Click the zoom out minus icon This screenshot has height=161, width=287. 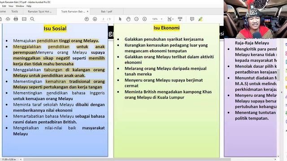(x=136, y=19)
